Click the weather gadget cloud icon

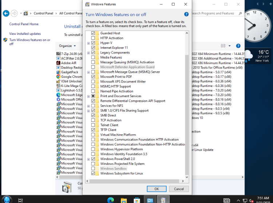(249, 55)
